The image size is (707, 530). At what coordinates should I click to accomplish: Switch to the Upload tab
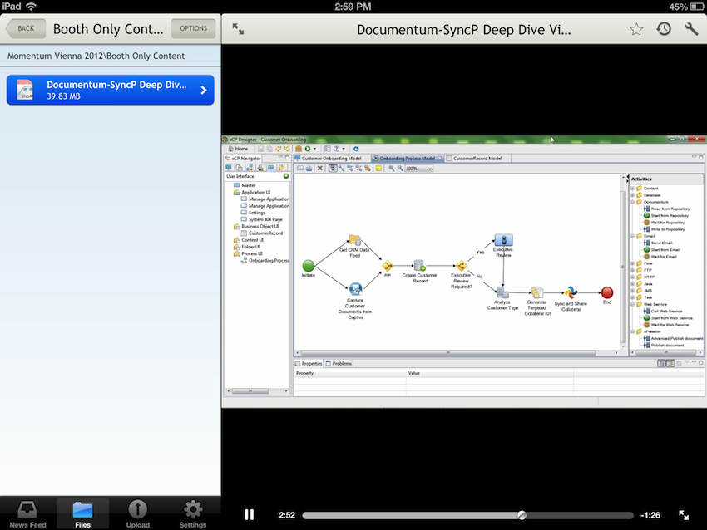(x=138, y=513)
